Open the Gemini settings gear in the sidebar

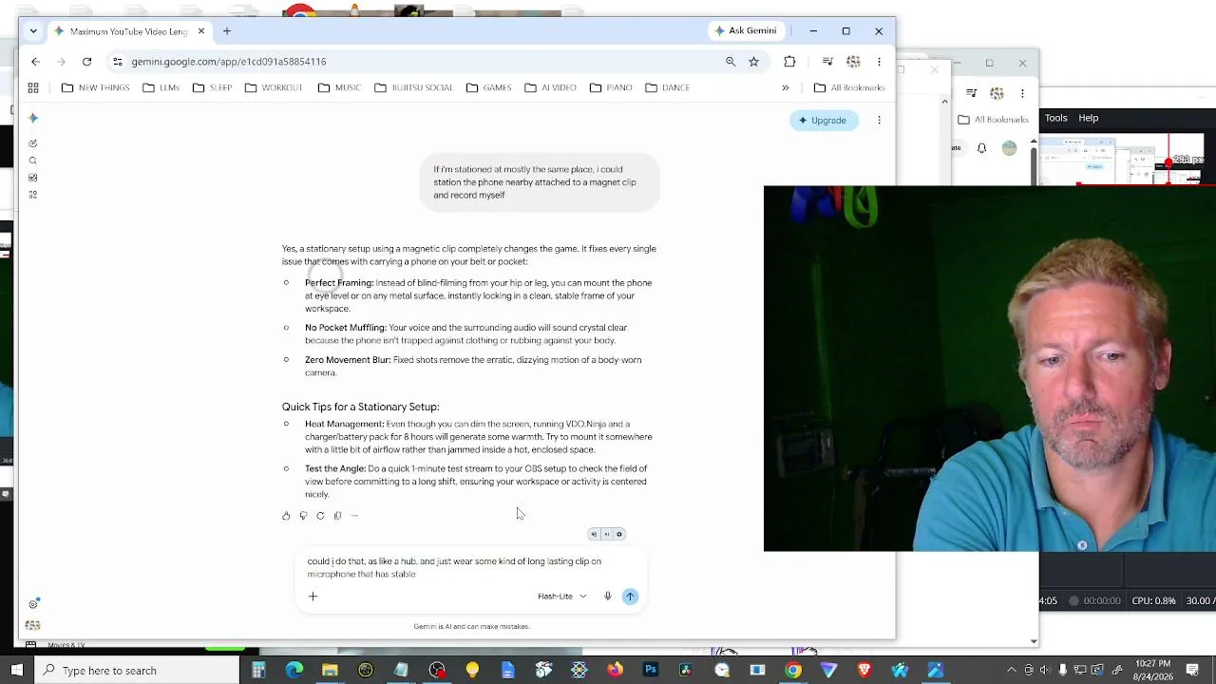click(33, 604)
